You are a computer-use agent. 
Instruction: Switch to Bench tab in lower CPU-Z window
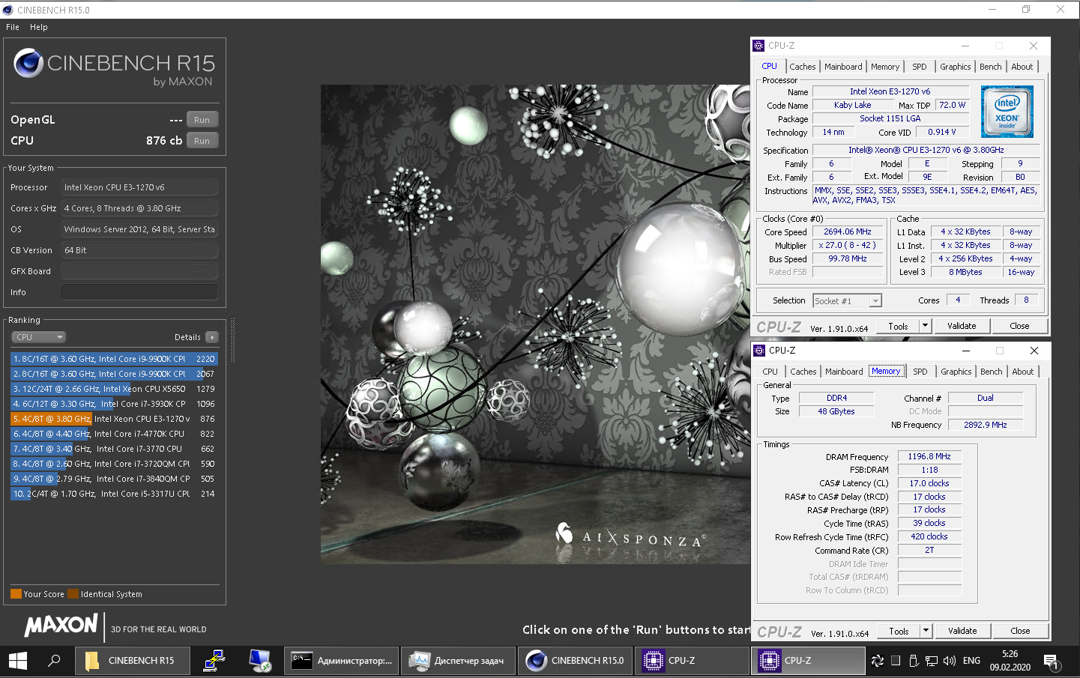[x=992, y=372]
